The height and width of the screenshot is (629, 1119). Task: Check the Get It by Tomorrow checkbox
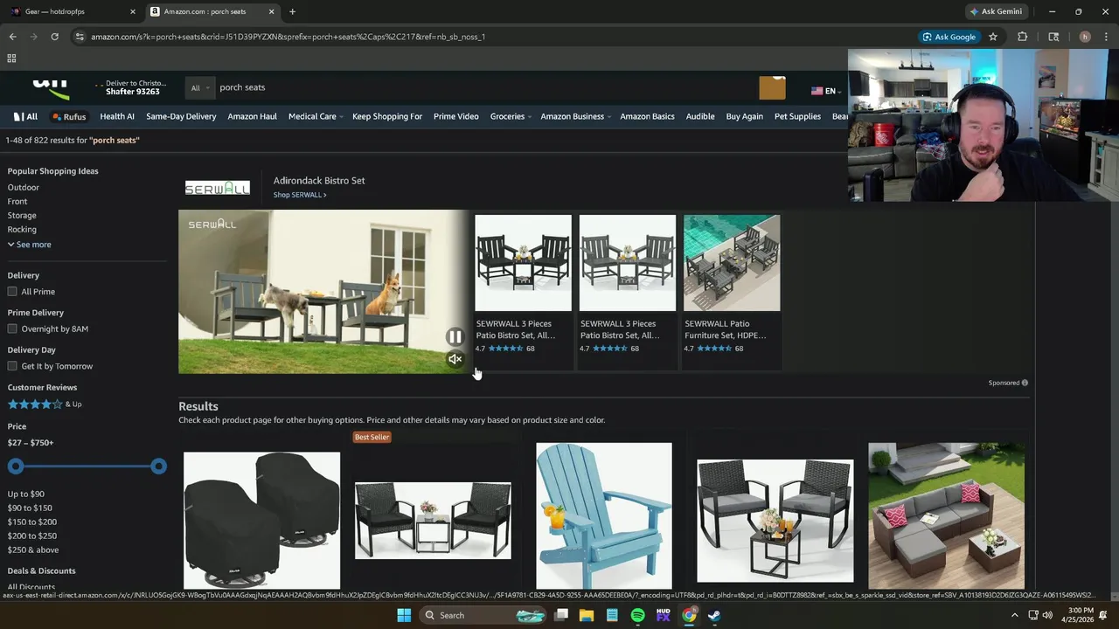coord(12,366)
